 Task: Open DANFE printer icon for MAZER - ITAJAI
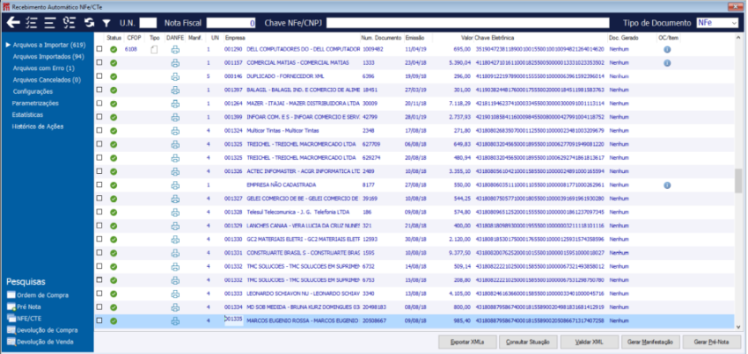pyautogui.click(x=175, y=104)
